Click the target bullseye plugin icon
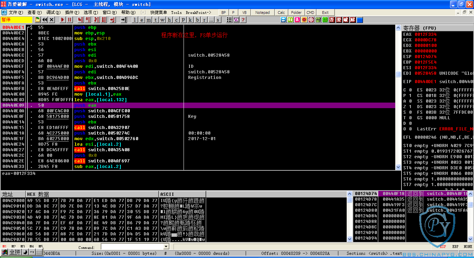 [311, 20]
